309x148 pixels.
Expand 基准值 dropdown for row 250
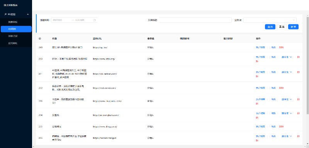pos(287,57)
